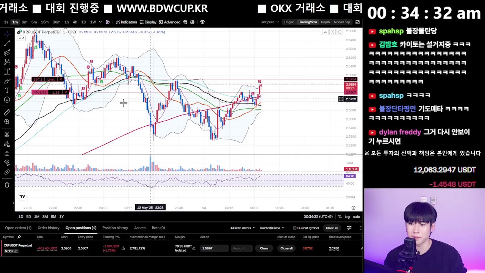
Task: Toggle auto scale on chart
Action: point(356,217)
